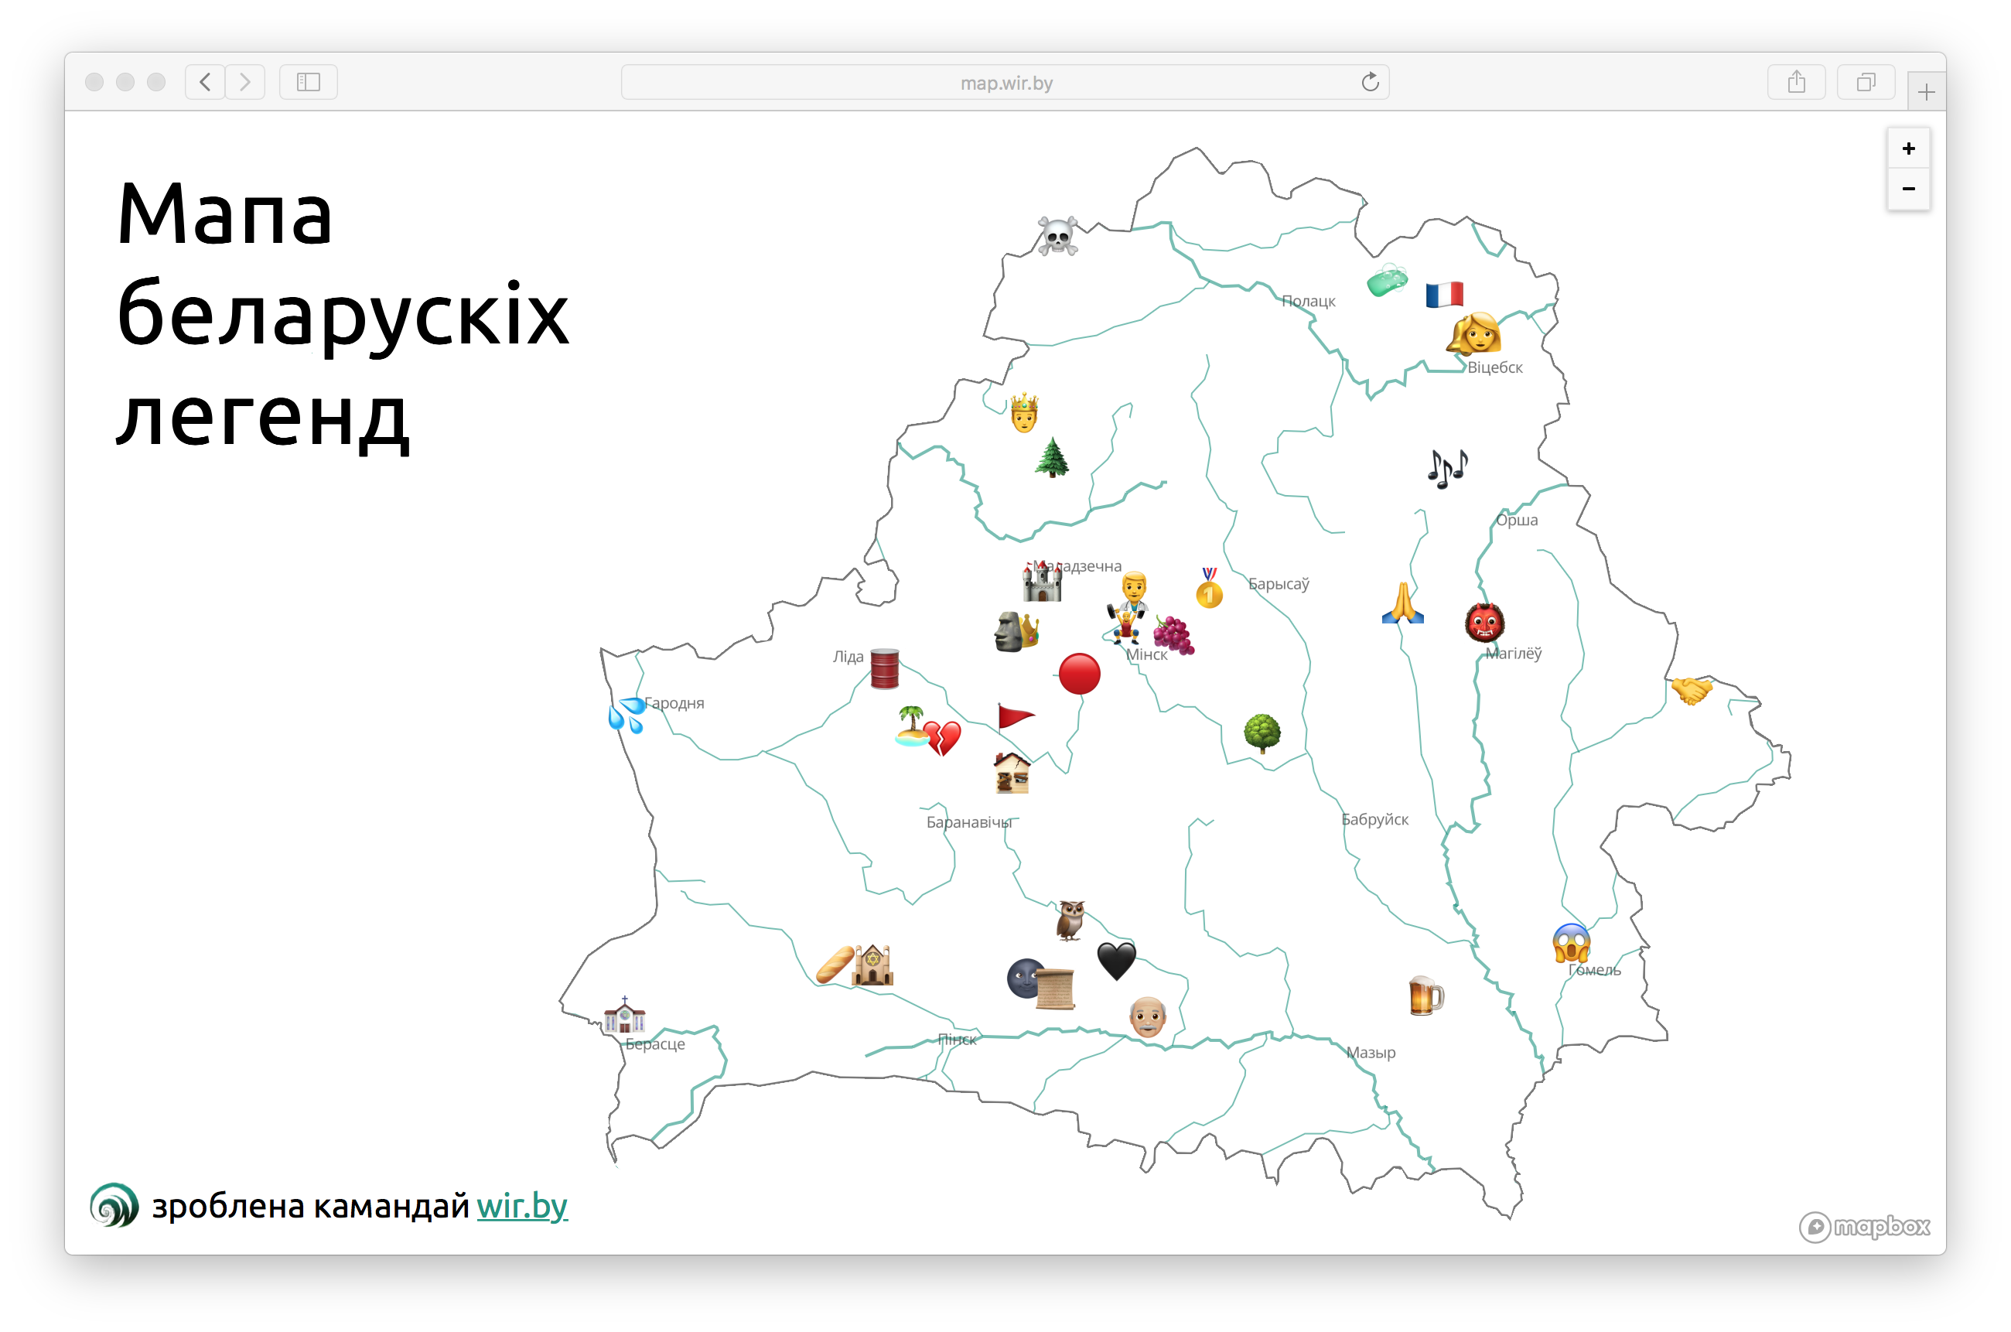
Task: Open the screaming face marker near Гомель
Action: 1571,943
